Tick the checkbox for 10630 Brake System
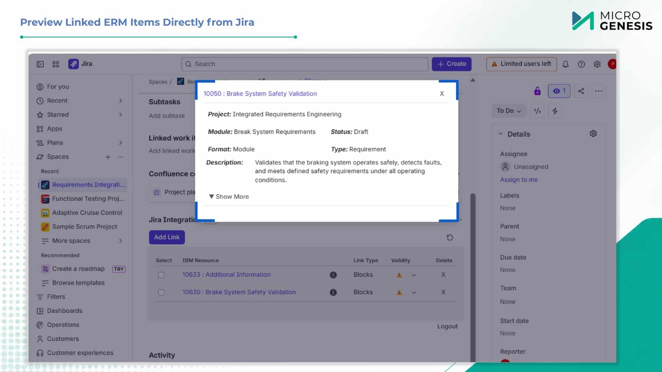This screenshot has width=662, height=372. point(161,292)
